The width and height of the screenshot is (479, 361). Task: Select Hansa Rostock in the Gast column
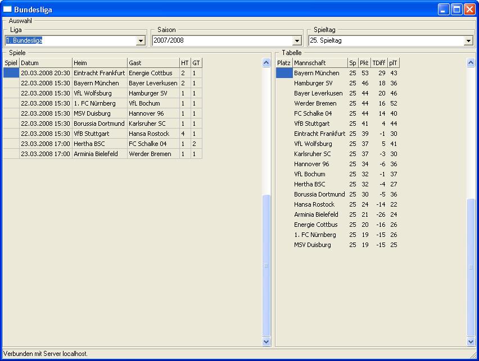[x=153, y=134]
